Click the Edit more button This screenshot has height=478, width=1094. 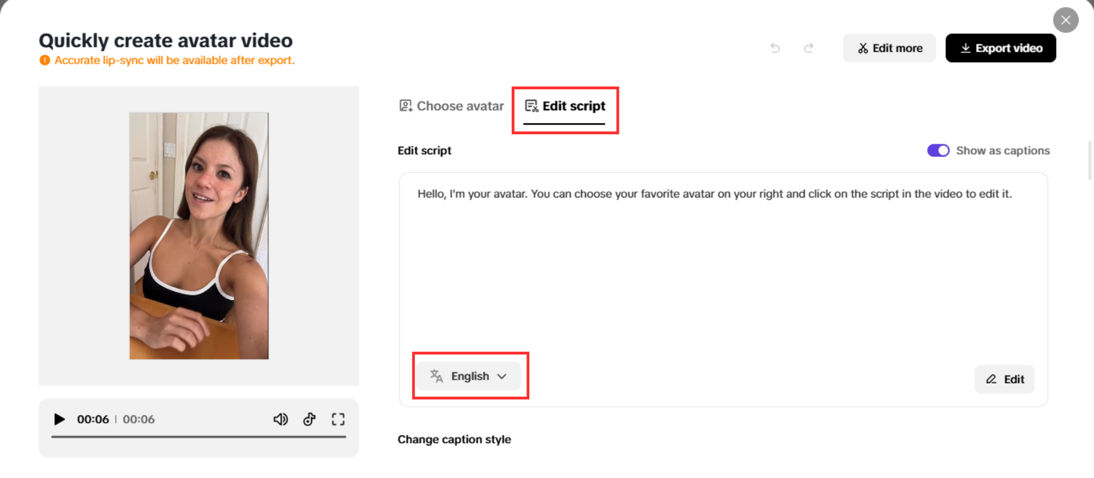[889, 48]
